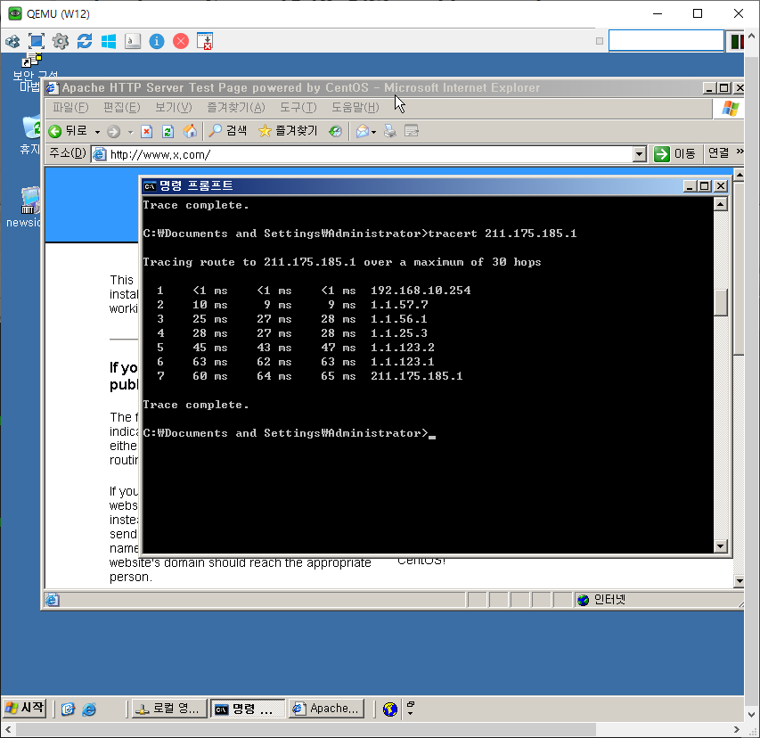Click the Home icon in Internet Explorer toolbar
760x738 pixels.
190,131
